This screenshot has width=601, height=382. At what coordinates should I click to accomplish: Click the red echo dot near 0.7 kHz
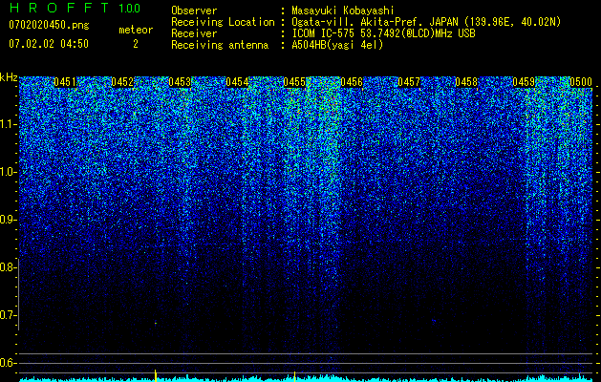pos(156,324)
